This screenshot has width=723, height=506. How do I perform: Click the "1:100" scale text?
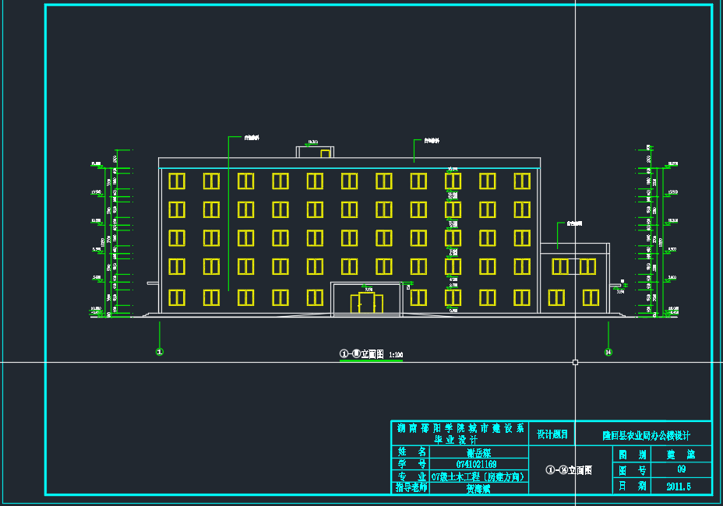click(396, 355)
